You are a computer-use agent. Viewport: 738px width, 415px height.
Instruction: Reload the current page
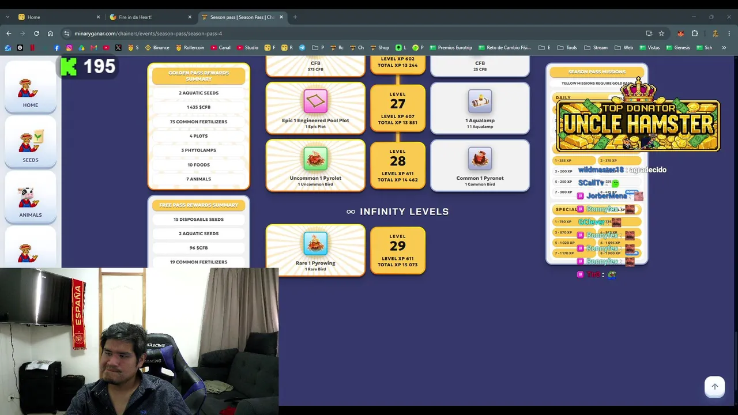pos(36,33)
